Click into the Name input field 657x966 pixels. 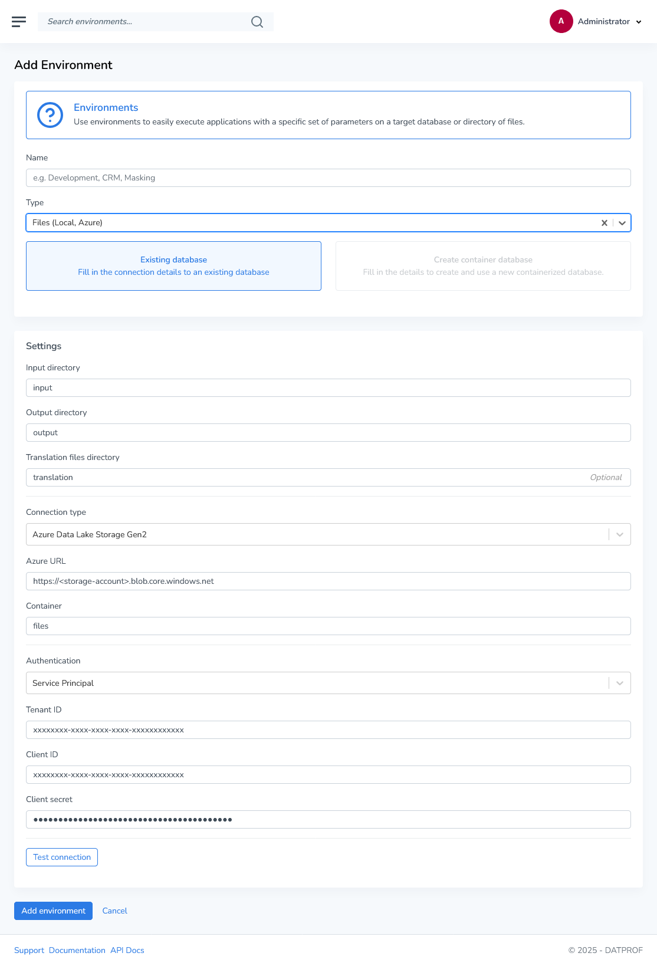pos(328,178)
